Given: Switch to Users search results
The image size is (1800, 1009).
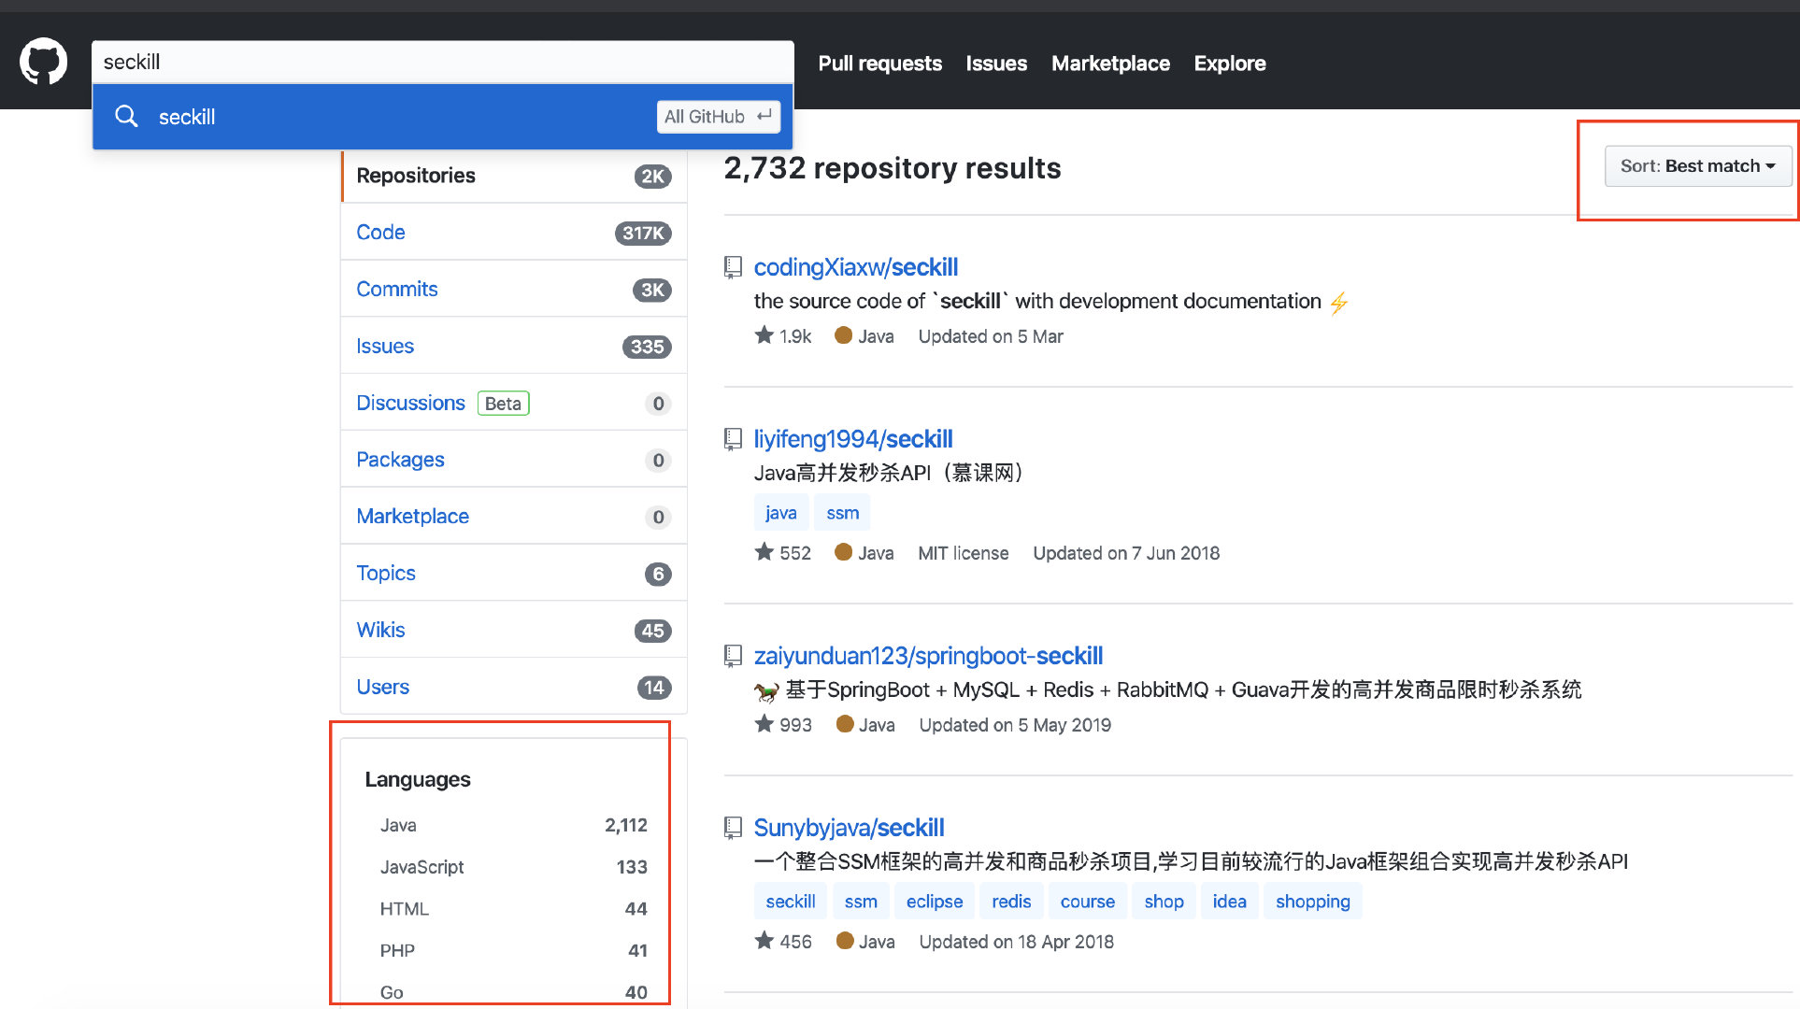Looking at the screenshot, I should (x=514, y=688).
